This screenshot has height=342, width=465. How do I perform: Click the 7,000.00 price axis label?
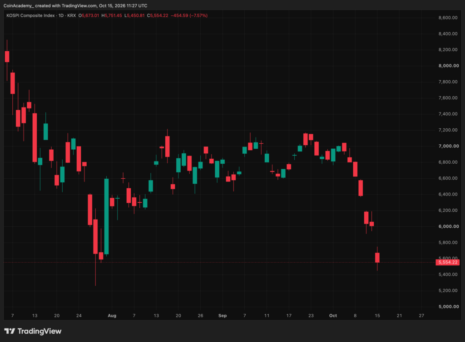tap(448, 146)
